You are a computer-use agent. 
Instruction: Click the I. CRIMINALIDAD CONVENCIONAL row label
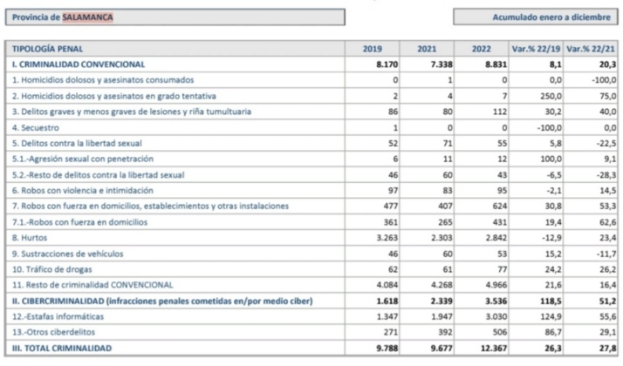(x=79, y=64)
